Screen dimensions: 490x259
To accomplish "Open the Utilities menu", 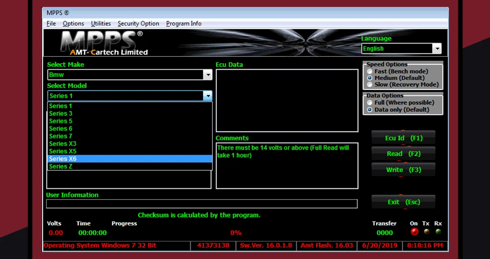I will pos(100,23).
